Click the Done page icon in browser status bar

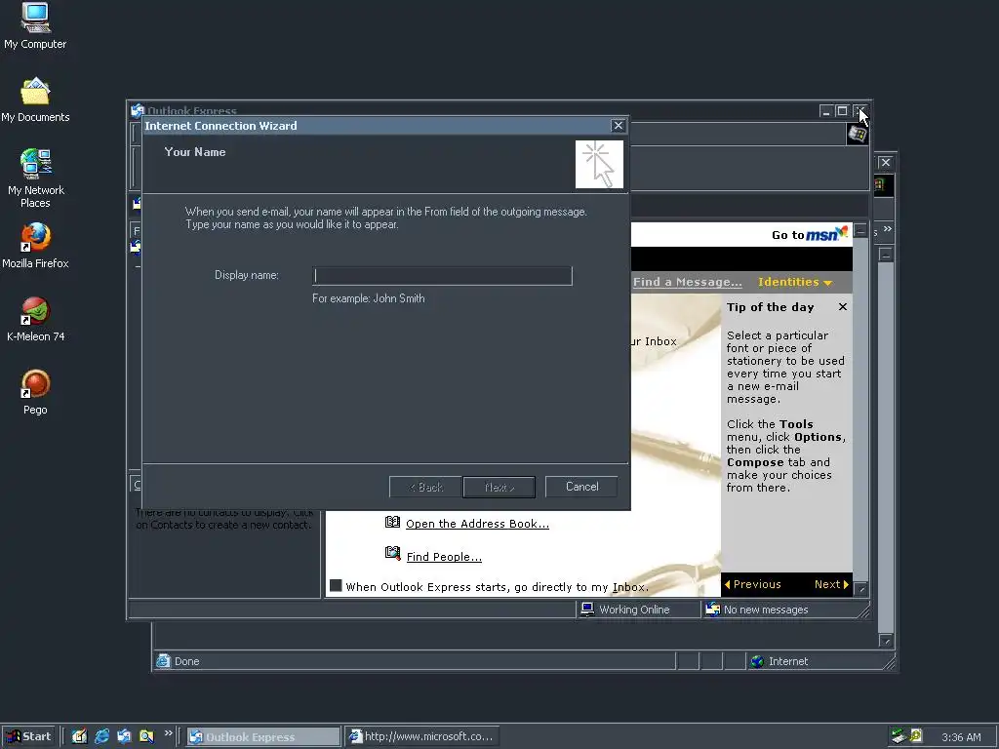pyautogui.click(x=164, y=661)
